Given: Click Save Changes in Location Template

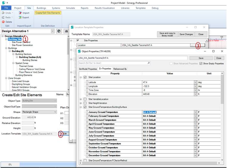Looking at the screenshot, I should [x=186, y=34].
